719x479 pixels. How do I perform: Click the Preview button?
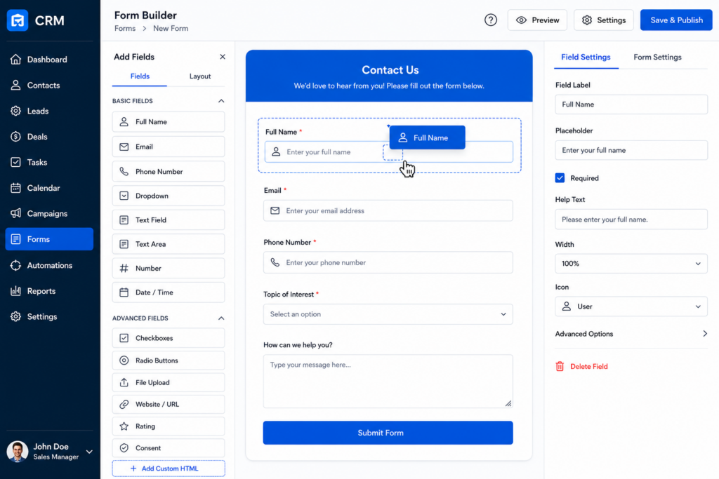pyautogui.click(x=537, y=20)
